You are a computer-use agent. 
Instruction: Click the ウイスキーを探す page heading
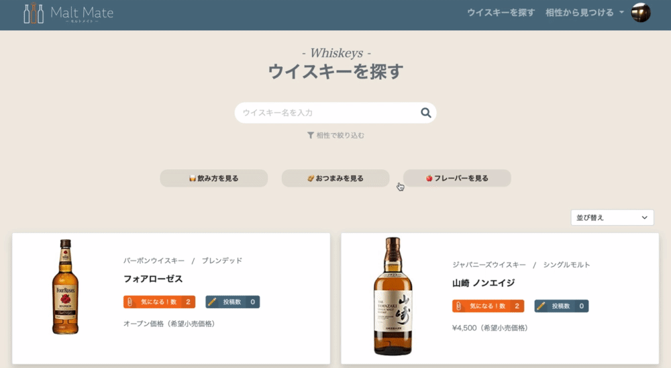[335, 71]
